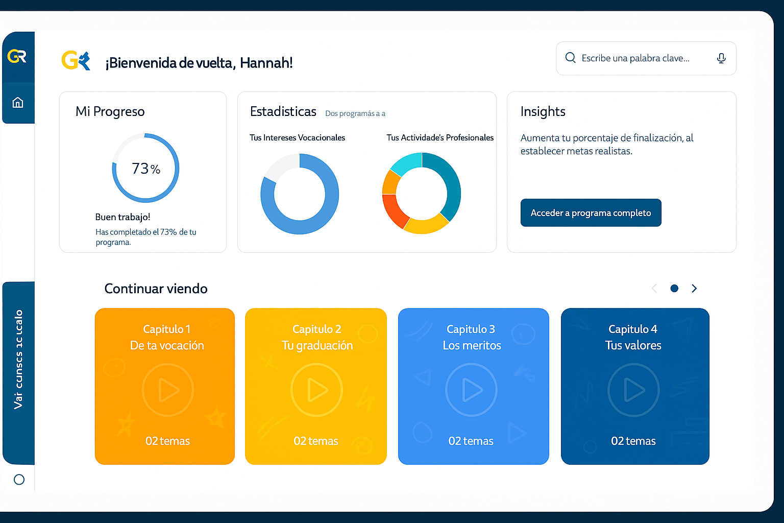Click the 73% progress ring
The image size is (784, 523).
coord(145,168)
